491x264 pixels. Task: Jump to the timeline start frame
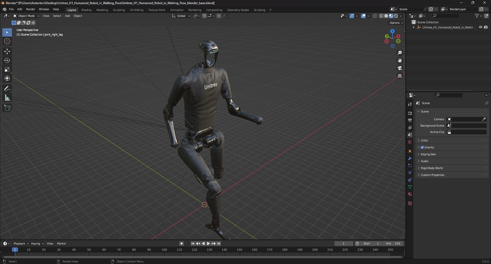point(193,244)
